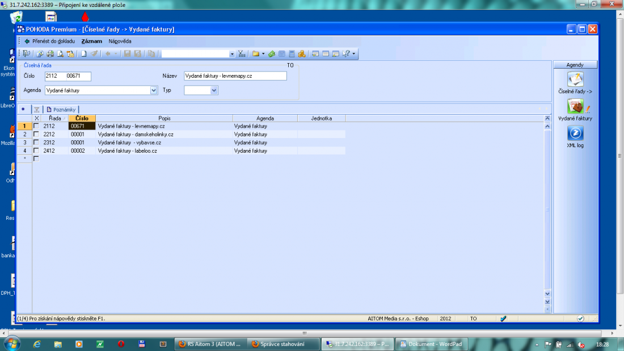Expand the toolbar search combo box
The image size is (624, 351).
(x=232, y=54)
